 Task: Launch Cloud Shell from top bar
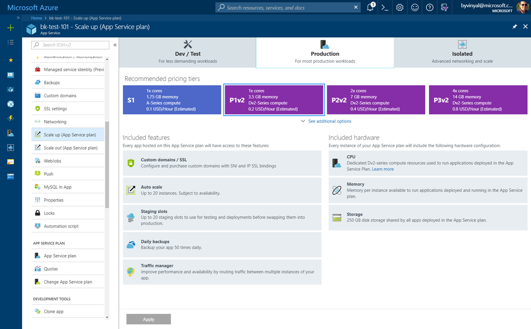[385, 7]
